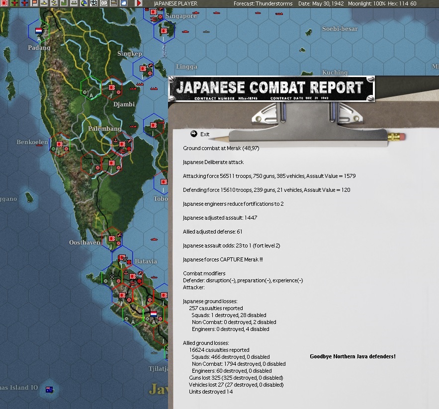
Task: Click the red ship icon east of Oosthaven
Action: click(x=154, y=240)
